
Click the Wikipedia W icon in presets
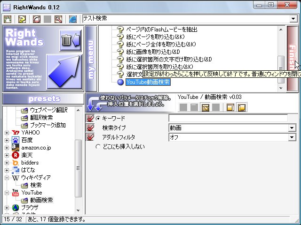click(x=16, y=178)
